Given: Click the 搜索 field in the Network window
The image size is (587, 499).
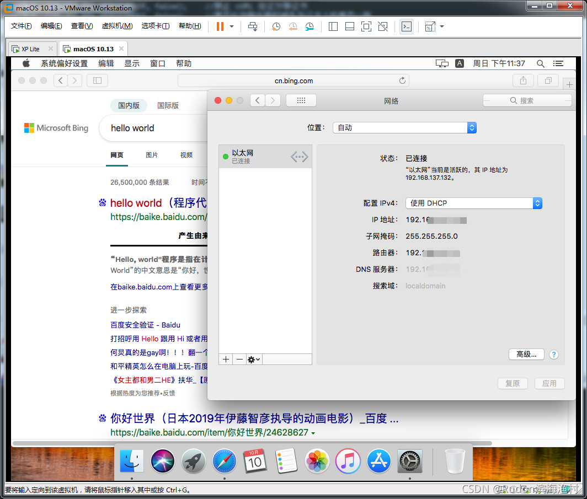Looking at the screenshot, I should click(527, 100).
